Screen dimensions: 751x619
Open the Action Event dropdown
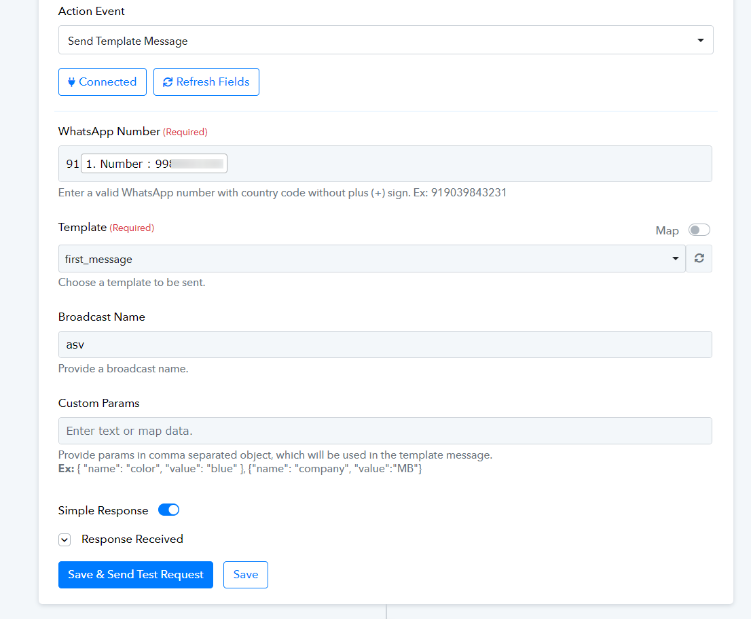[386, 40]
